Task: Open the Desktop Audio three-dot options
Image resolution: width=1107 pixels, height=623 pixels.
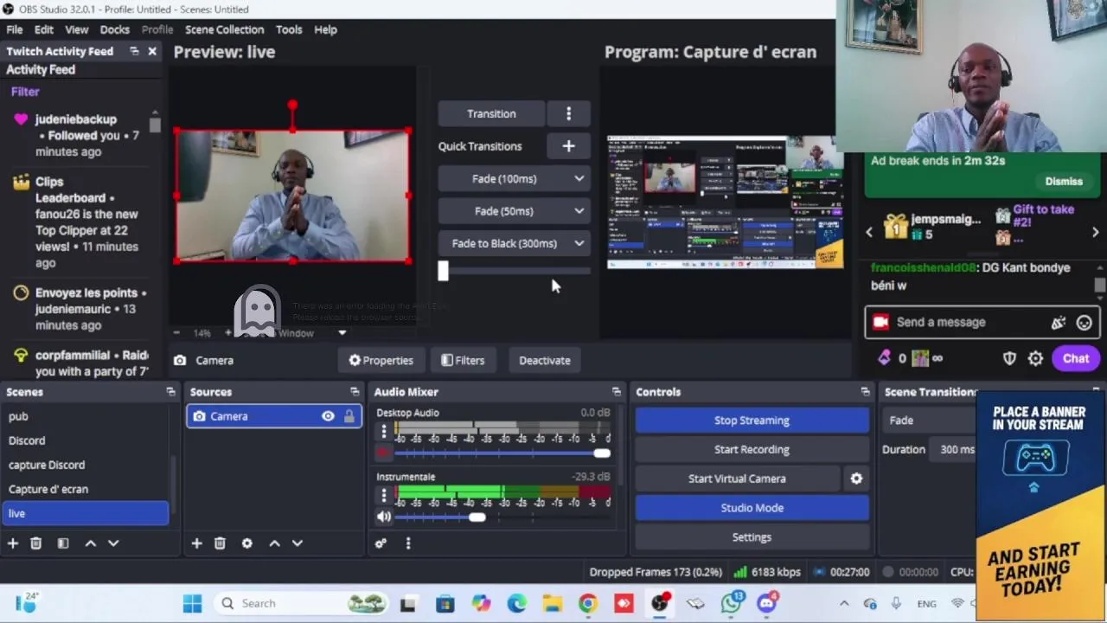Action: click(x=384, y=431)
